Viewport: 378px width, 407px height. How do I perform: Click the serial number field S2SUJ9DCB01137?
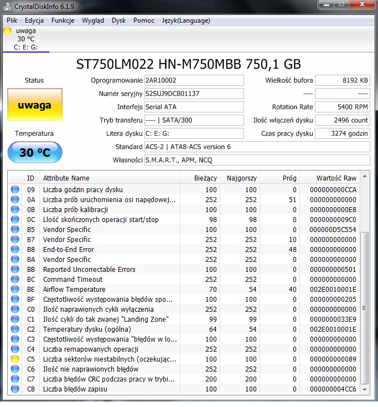coord(194,94)
